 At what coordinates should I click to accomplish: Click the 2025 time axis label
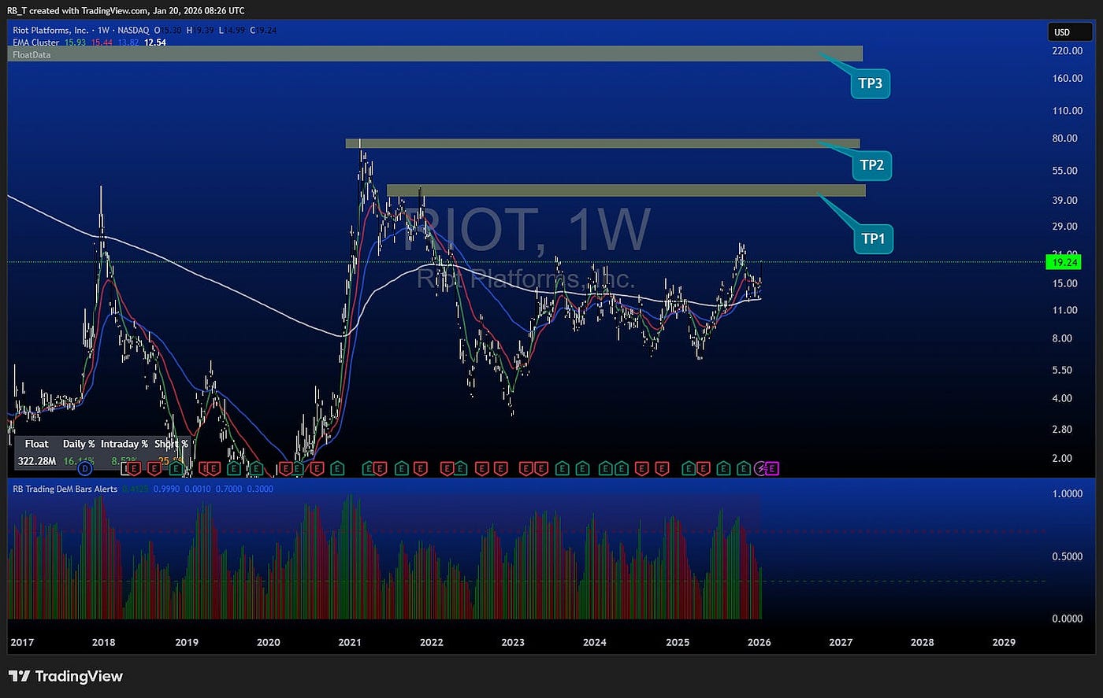[678, 643]
